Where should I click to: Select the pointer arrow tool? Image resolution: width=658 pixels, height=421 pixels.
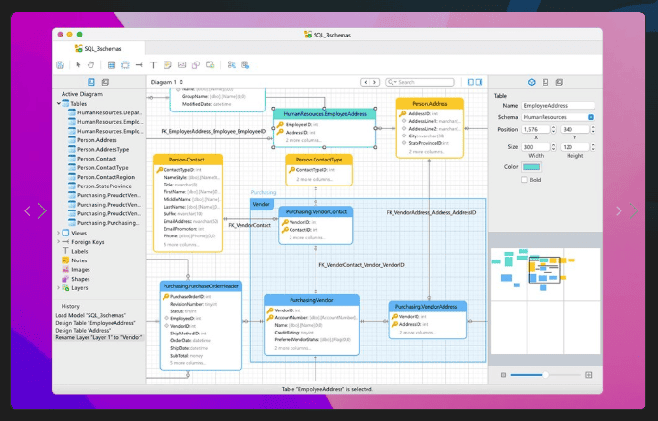[x=78, y=65]
